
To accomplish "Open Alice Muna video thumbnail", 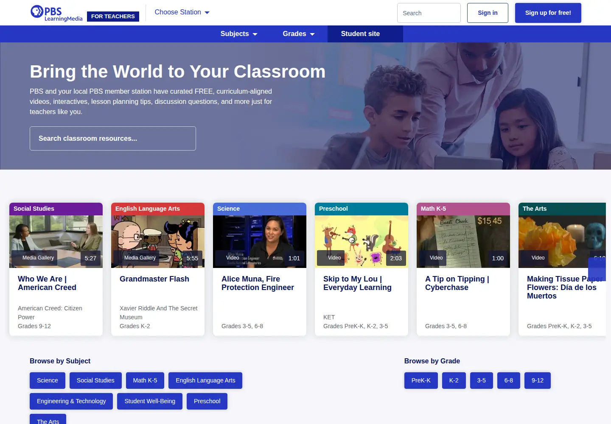I will click(x=260, y=242).
